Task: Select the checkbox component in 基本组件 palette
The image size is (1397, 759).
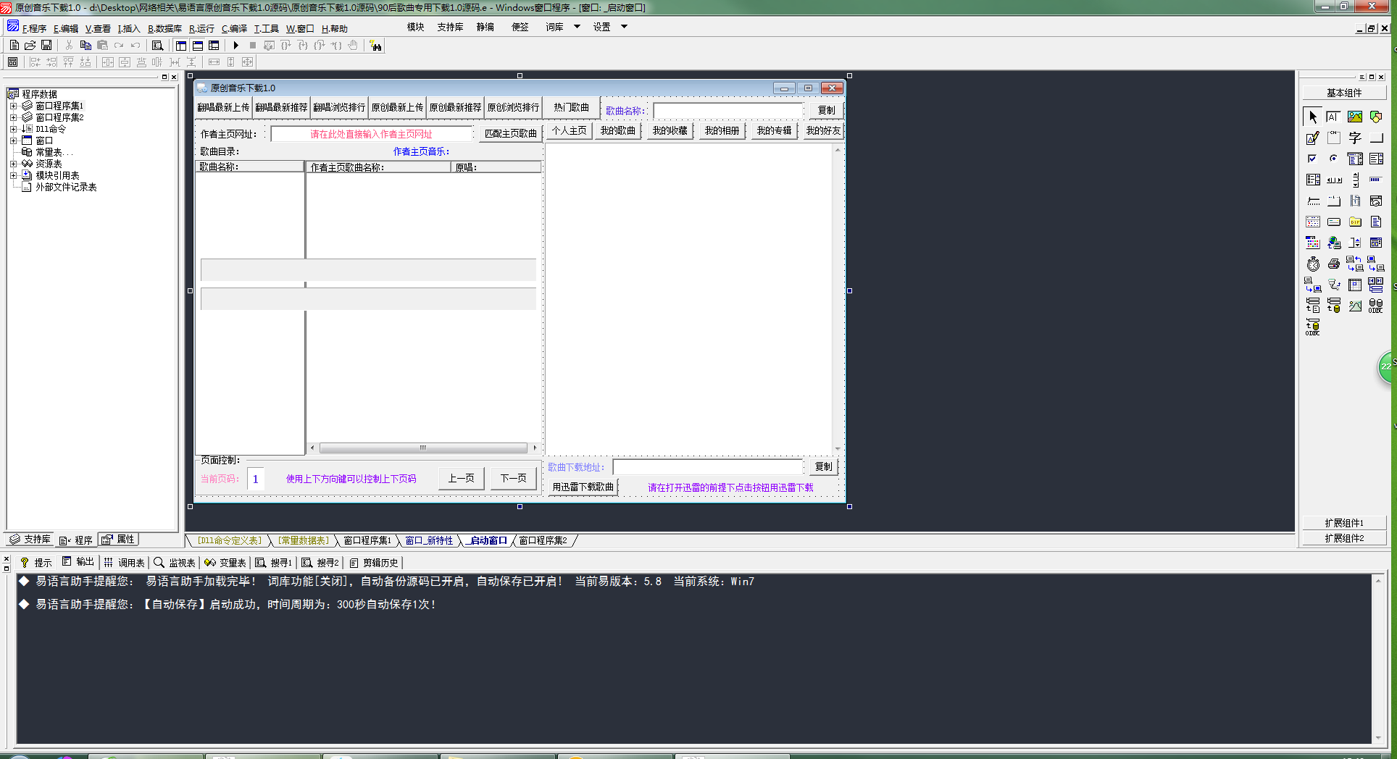Action: 1312,159
